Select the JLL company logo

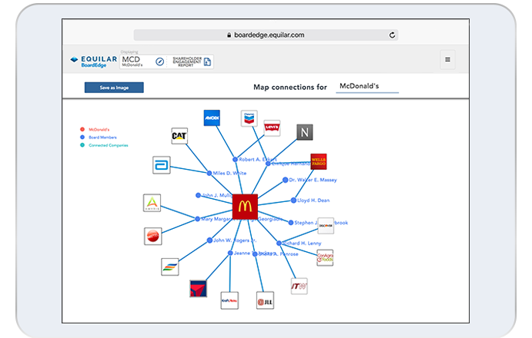pyautogui.click(x=266, y=300)
